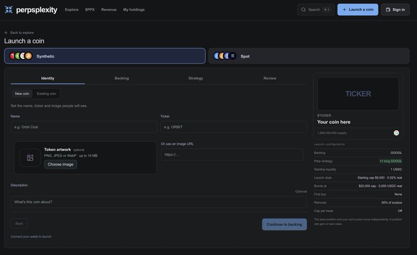Screen dimensions: 417x255
Task: Click the plus icon on Launch a coin
Action: (344, 10)
